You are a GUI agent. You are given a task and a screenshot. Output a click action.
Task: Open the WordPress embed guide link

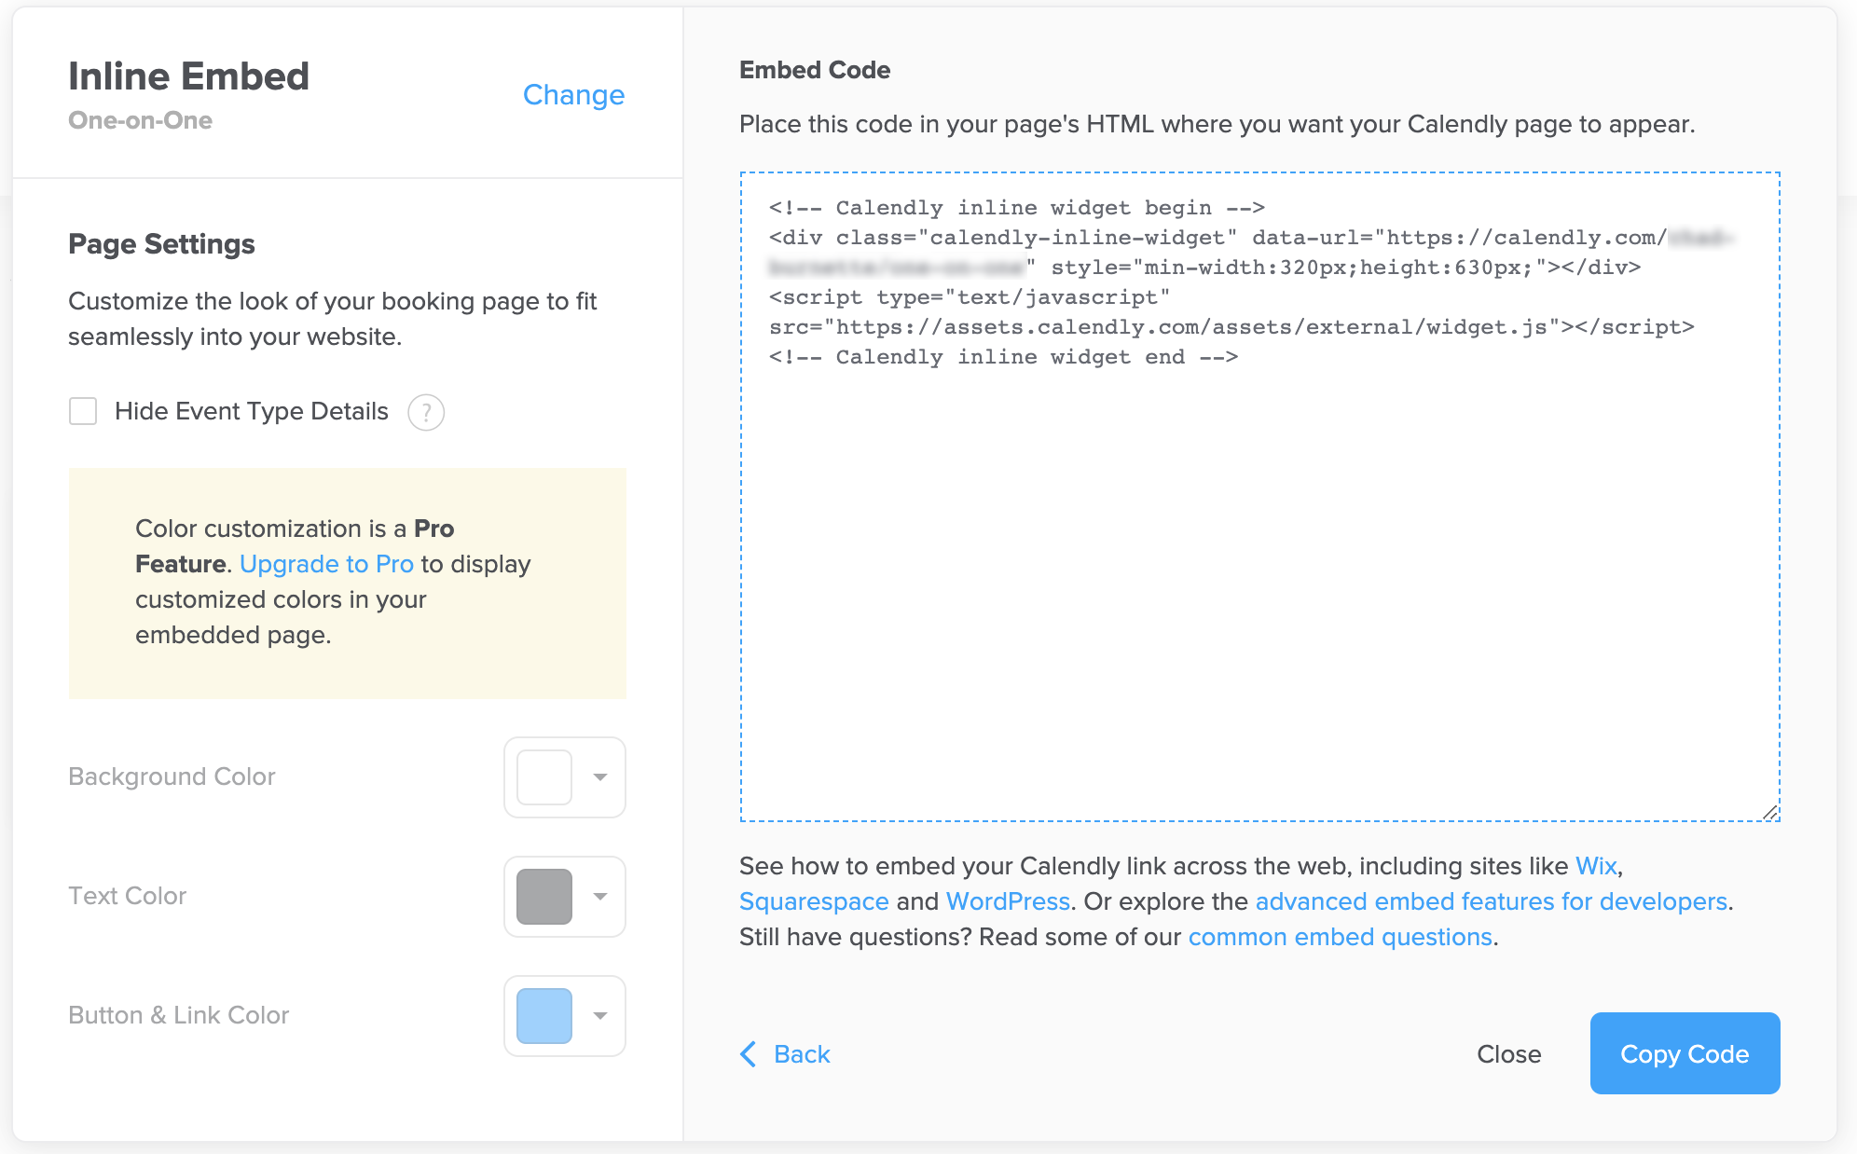[1008, 901]
